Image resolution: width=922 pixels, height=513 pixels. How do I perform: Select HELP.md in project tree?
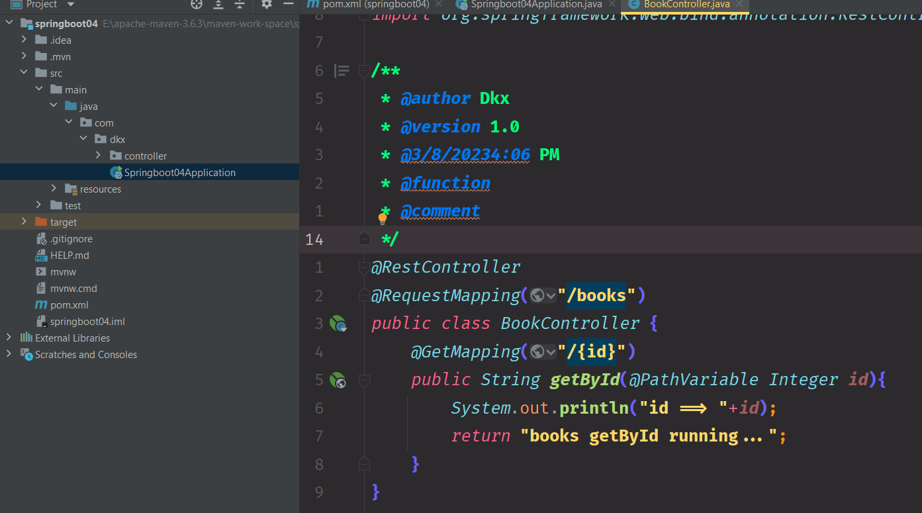(69, 256)
